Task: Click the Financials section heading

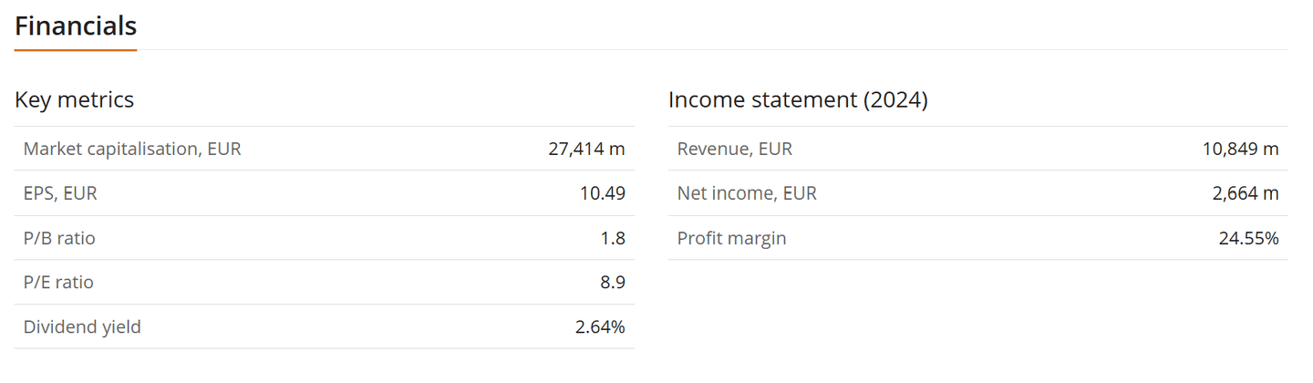Action: (x=76, y=26)
